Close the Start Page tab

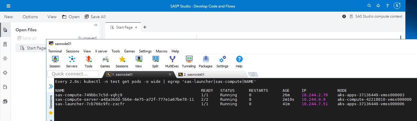tap(136, 27)
